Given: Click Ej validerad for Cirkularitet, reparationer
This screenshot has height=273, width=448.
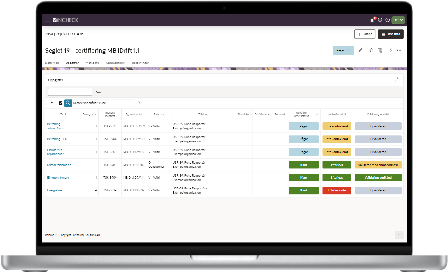Looking at the screenshot, I should 378,152.
